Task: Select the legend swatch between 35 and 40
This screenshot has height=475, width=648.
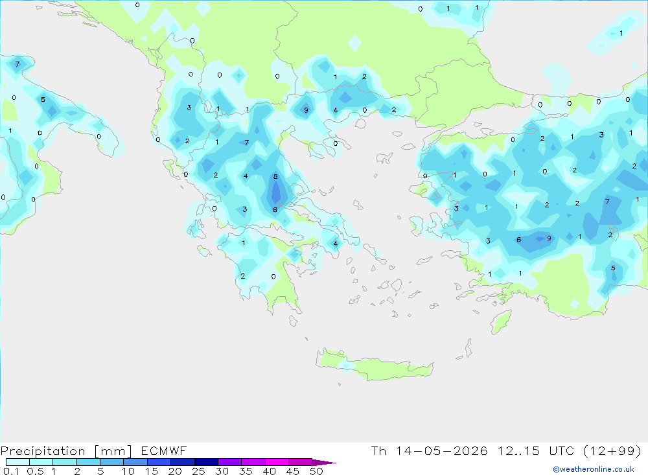Action: [253, 462]
